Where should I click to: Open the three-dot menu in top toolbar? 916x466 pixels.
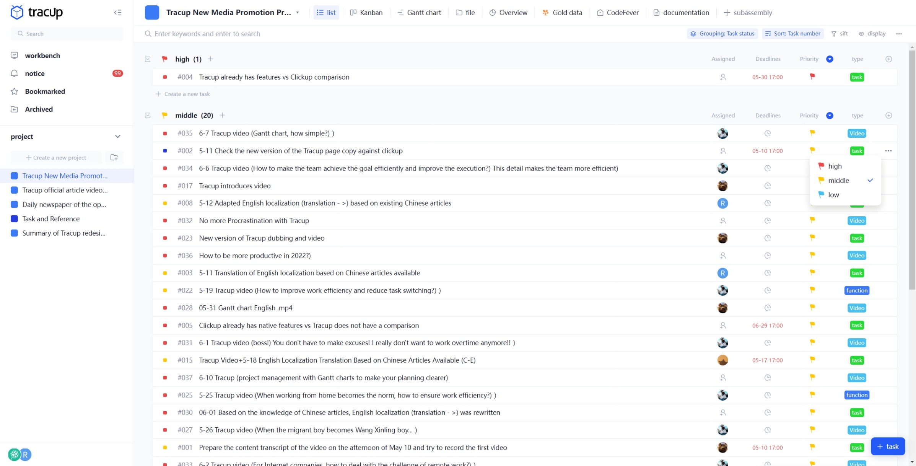click(x=899, y=34)
